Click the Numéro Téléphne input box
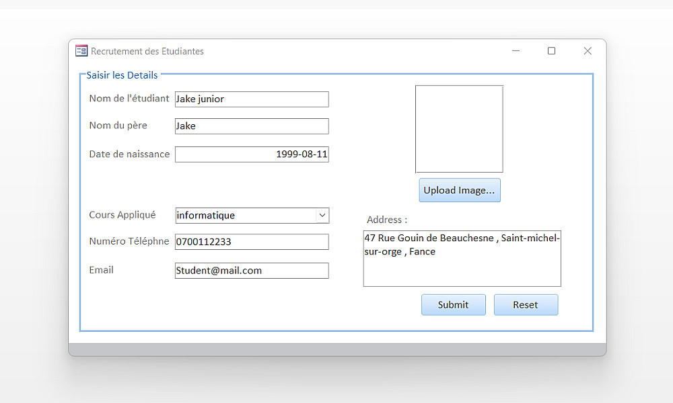 coord(252,242)
